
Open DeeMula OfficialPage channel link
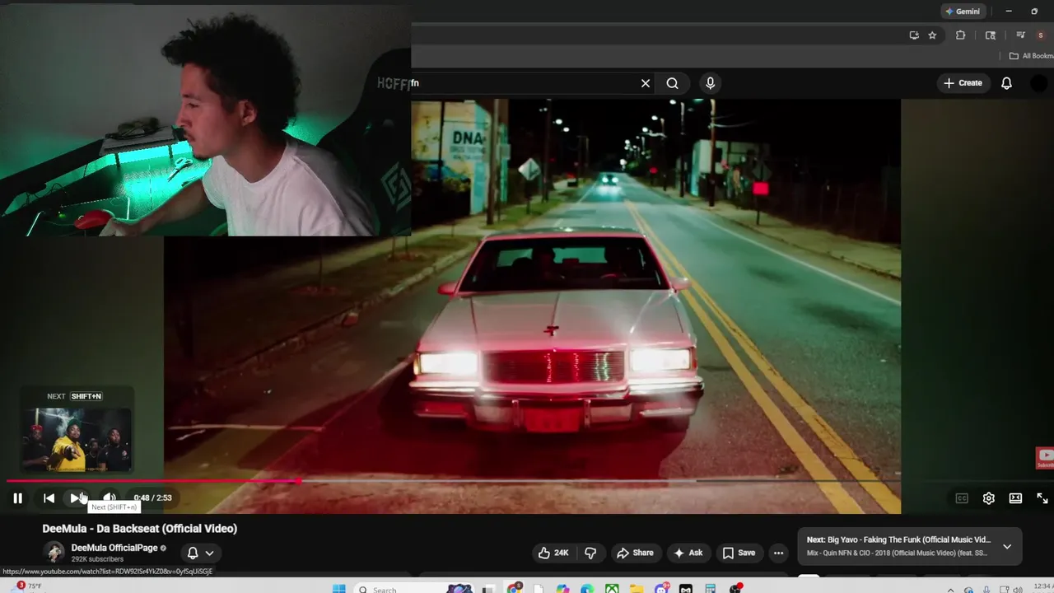114,548
